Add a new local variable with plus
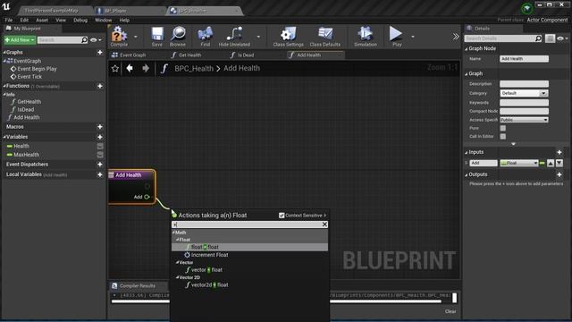 pos(99,174)
